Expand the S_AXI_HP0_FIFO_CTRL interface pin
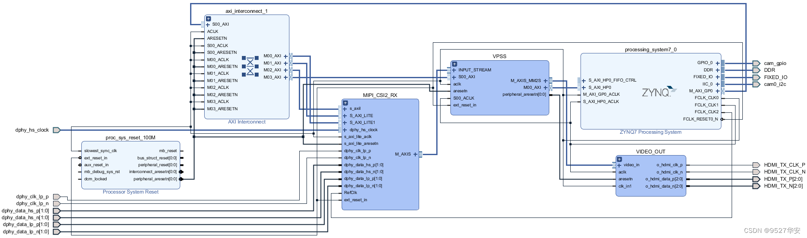This screenshot has height=238, width=807. coord(584,80)
